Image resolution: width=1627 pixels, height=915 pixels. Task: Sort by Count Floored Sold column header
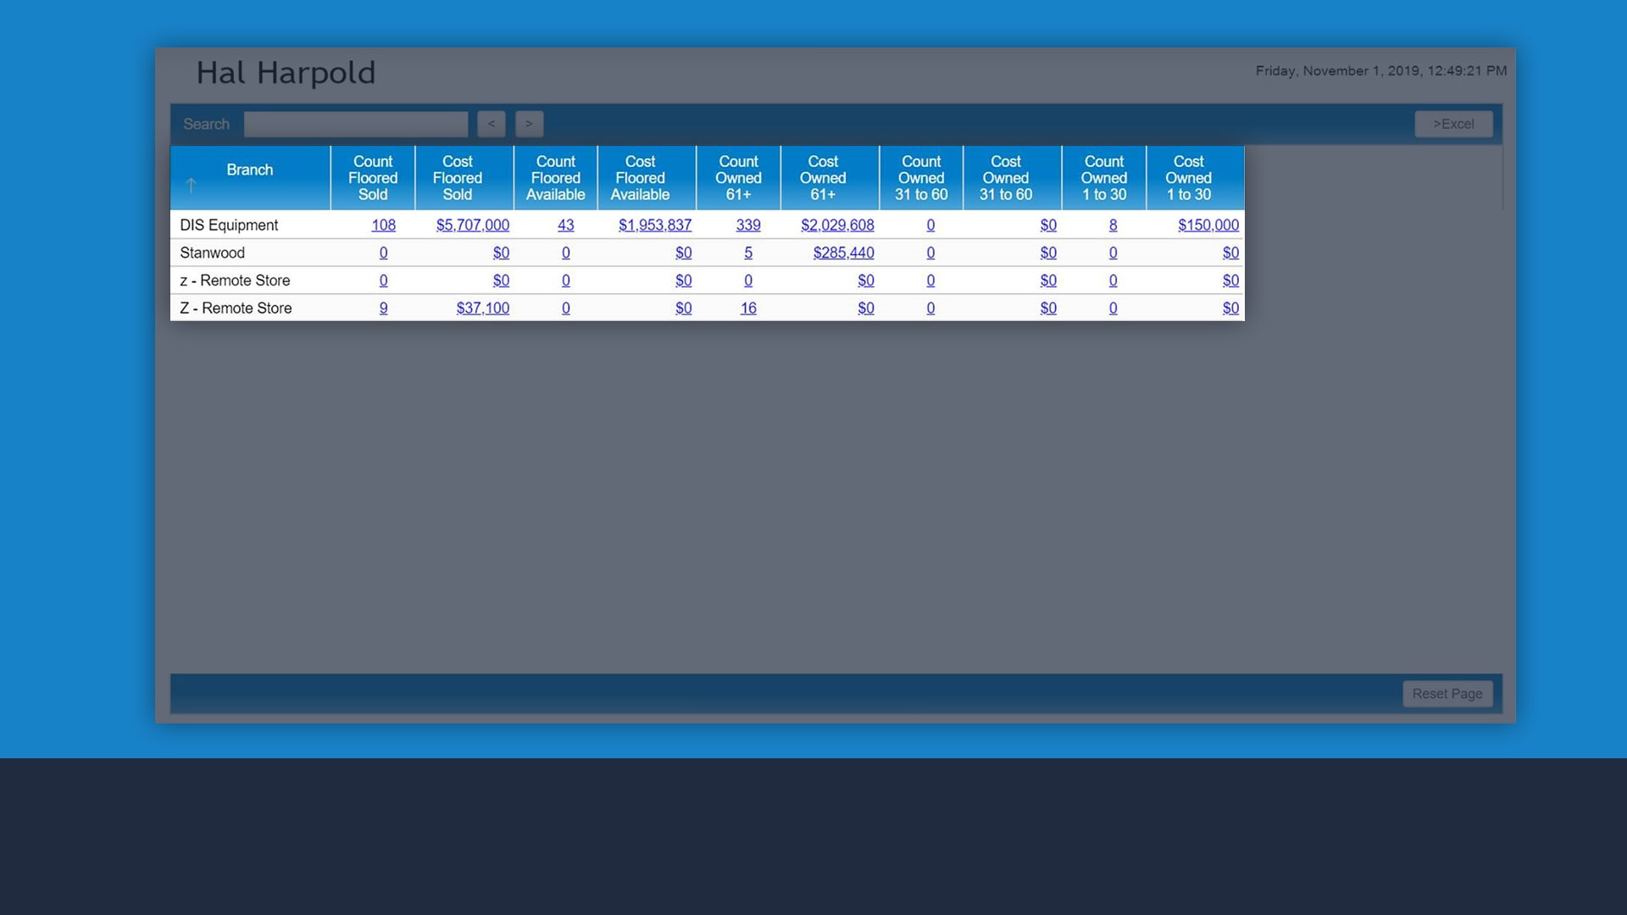(x=373, y=178)
